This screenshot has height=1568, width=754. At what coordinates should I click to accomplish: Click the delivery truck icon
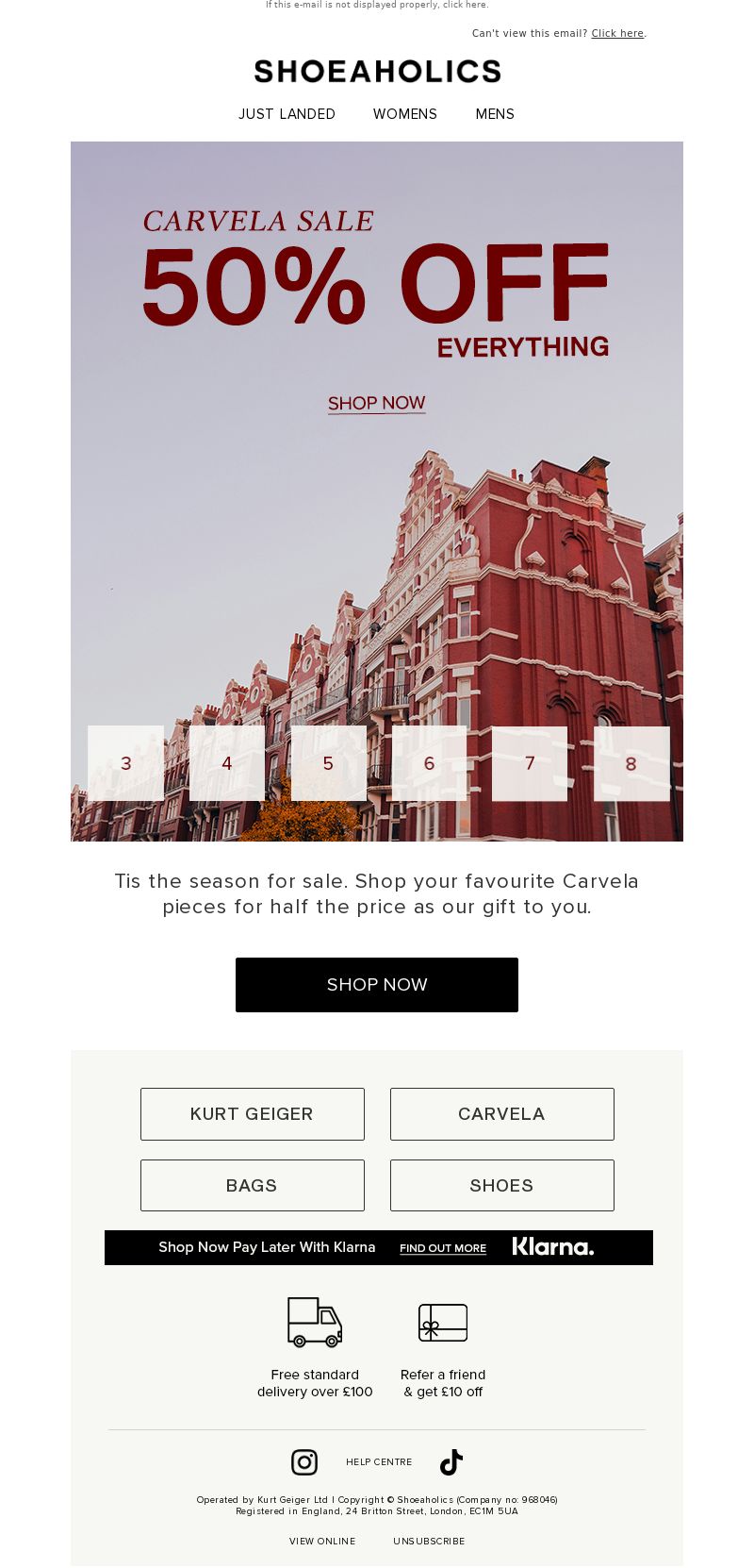coord(315,1322)
